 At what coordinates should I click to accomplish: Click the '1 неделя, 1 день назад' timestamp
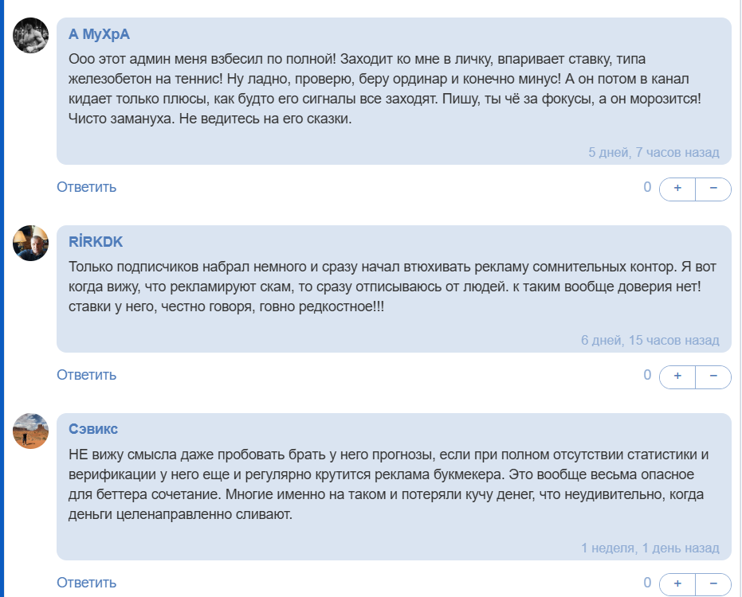[650, 548]
